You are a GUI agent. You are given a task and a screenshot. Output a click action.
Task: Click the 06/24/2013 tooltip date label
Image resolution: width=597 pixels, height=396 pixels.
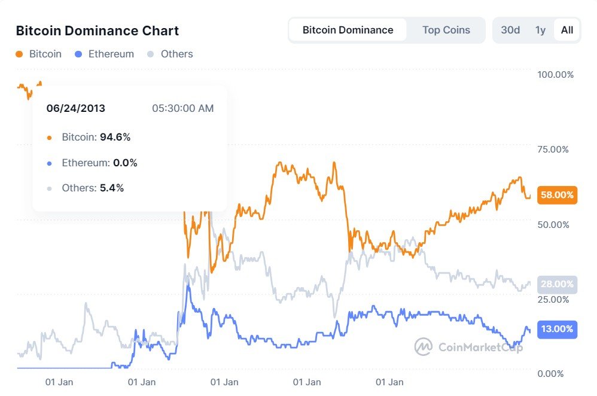75,108
